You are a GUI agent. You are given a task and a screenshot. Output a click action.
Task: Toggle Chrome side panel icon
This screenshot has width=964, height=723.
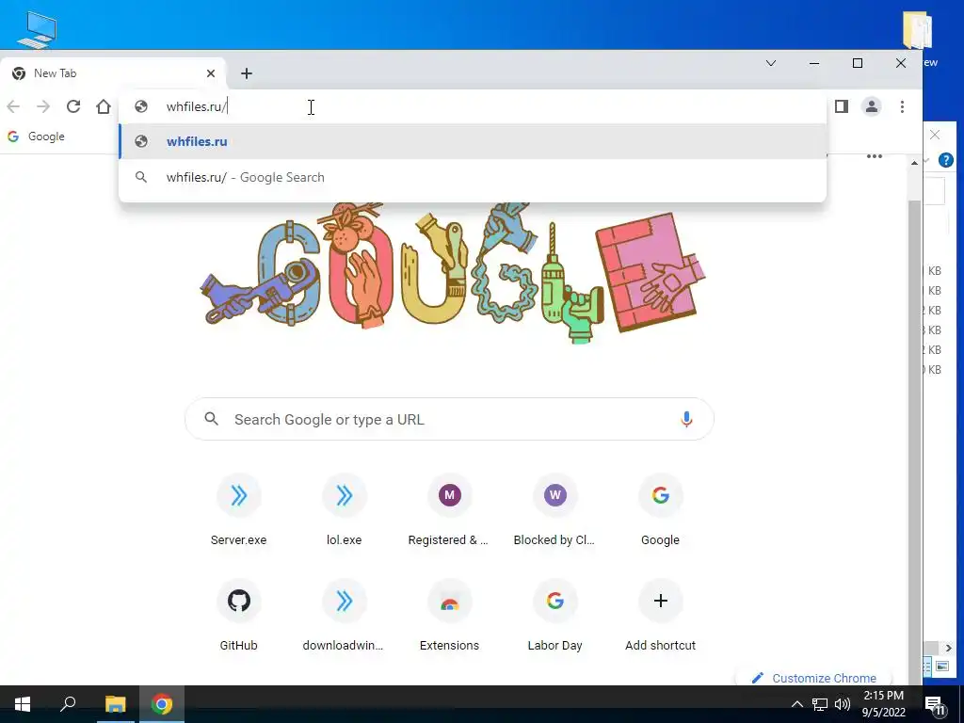[841, 106]
